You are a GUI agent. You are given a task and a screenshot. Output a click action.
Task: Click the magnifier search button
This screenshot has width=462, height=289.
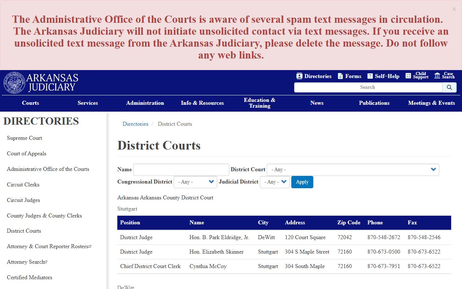tap(449, 87)
